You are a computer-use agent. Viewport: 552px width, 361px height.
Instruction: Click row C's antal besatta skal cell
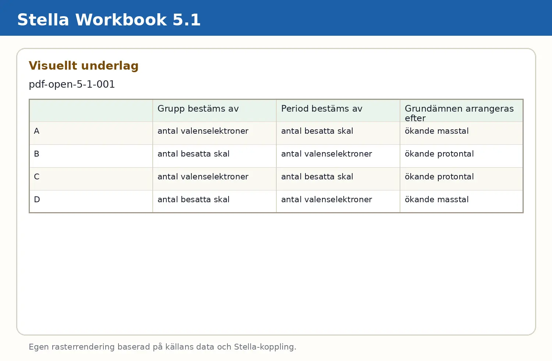[x=338, y=179]
